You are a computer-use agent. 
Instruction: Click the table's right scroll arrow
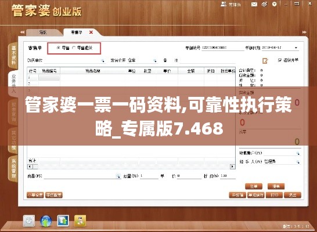click(232, 166)
